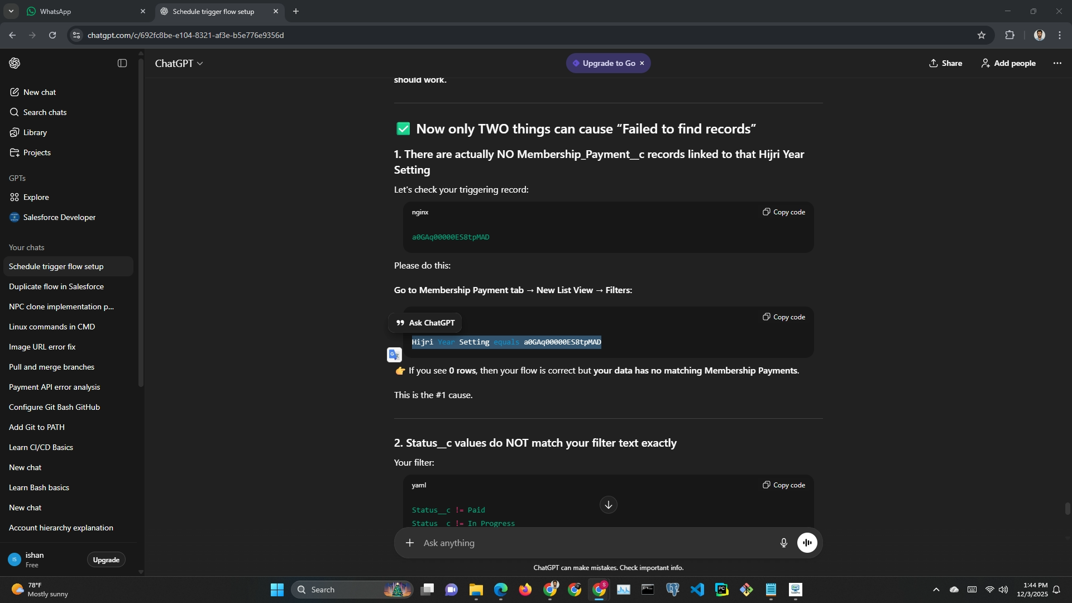Screen dimensions: 1072x603
Task: Click the Ask anything input field
Action: click(592, 543)
